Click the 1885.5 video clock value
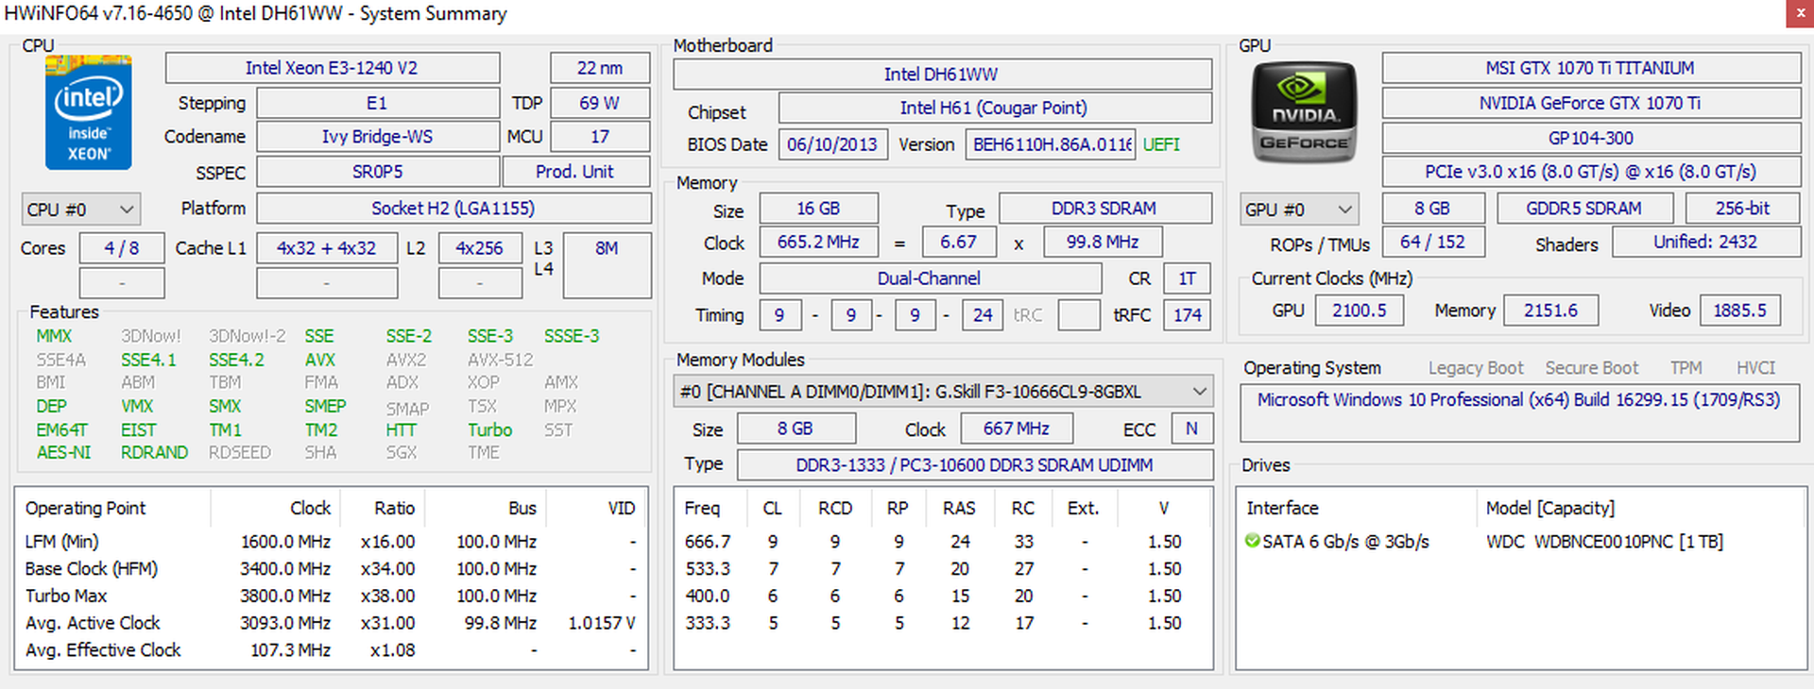 (x=1740, y=311)
